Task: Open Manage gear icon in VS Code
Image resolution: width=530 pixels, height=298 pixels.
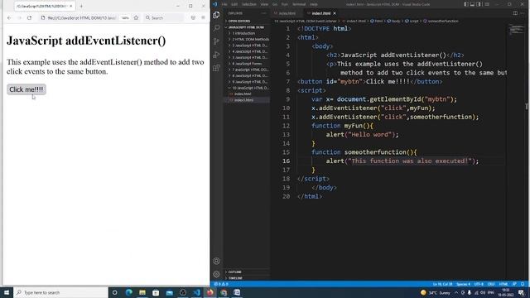Action: click(216, 274)
